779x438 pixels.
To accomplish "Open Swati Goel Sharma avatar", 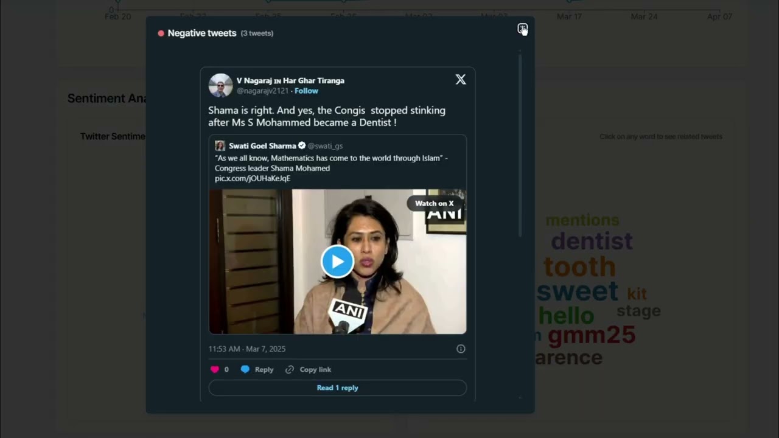I will [x=220, y=146].
